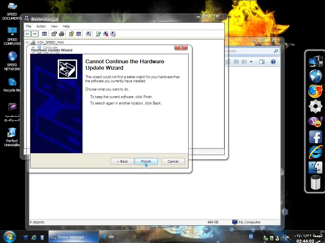Image resolution: width=325 pixels, height=243 pixels.
Task: Click Cancel in Hardware Update Wizard
Action: [x=173, y=161]
